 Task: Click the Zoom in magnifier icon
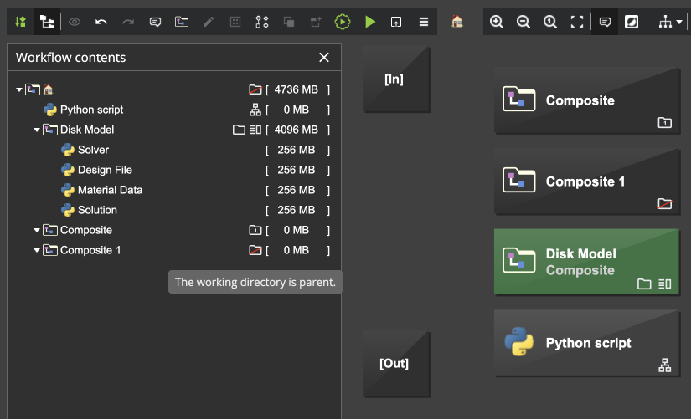pyautogui.click(x=497, y=22)
